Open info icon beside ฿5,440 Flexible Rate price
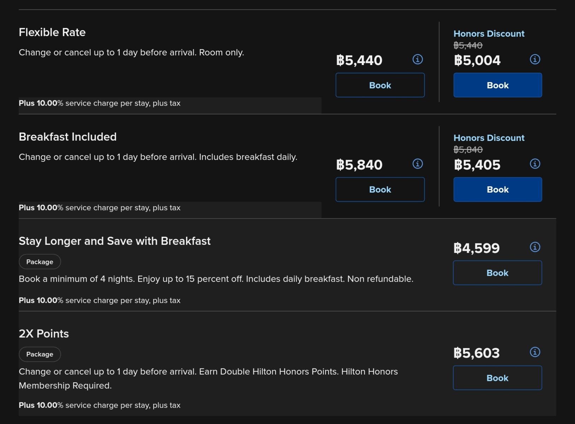Viewport: 575px width, 424px height. coord(417,59)
